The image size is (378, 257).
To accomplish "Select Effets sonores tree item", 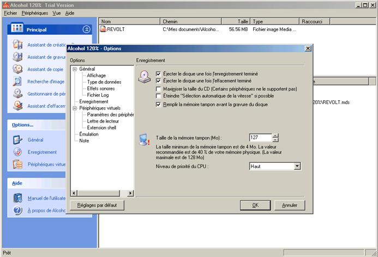I will [101, 89].
